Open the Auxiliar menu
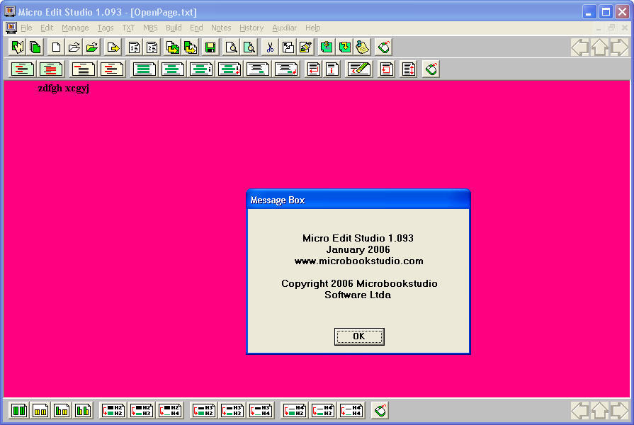 (x=284, y=28)
